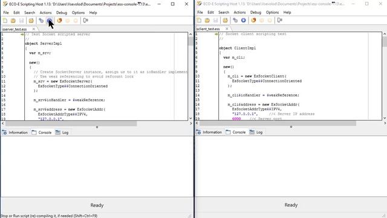This screenshot has height=218, width=387.
Task: Click splitter grip below server editor
Action: pyautogui.click(x=97, y=127)
